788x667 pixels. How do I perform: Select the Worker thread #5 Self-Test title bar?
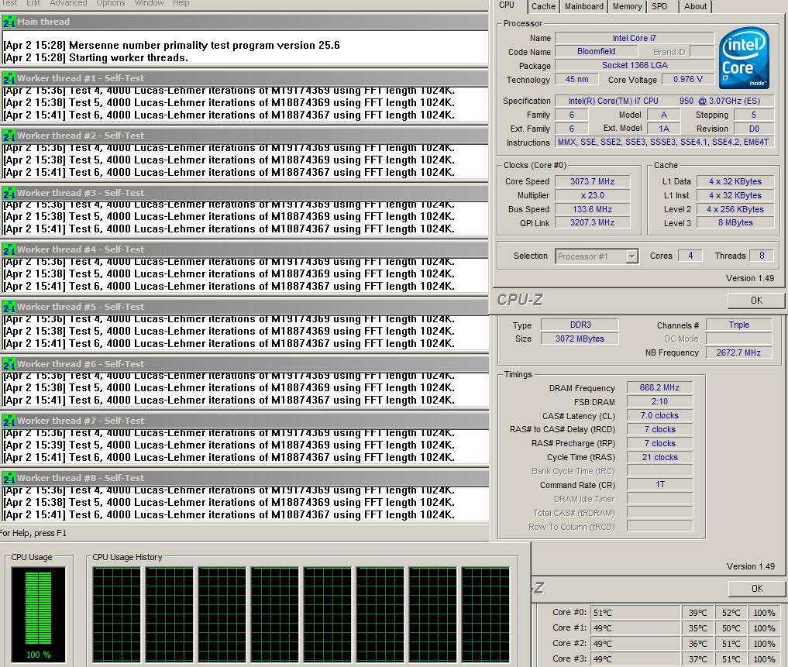click(x=245, y=307)
